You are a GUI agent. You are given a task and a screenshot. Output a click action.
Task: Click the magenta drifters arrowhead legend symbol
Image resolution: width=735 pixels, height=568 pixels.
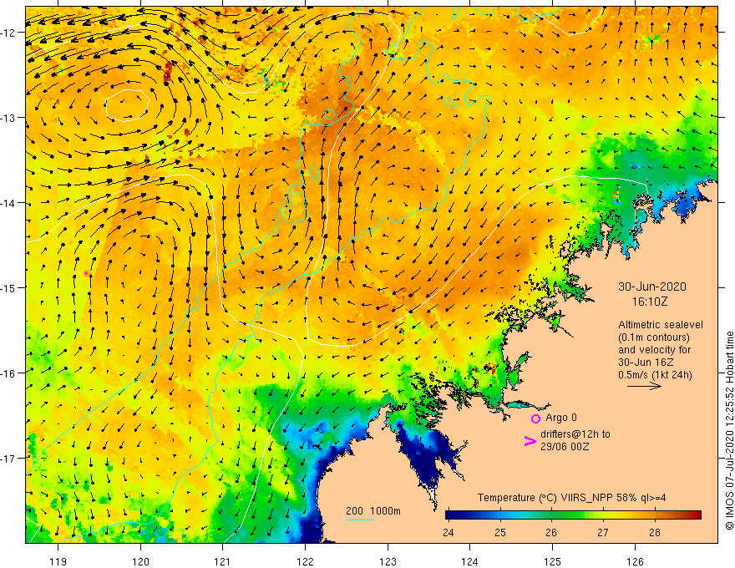tap(530, 441)
